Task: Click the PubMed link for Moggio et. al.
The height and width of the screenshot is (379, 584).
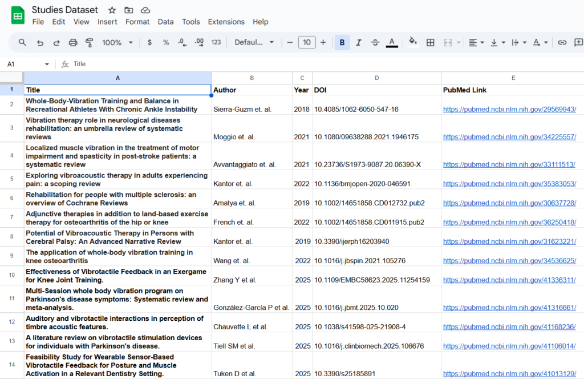Action: (x=509, y=137)
